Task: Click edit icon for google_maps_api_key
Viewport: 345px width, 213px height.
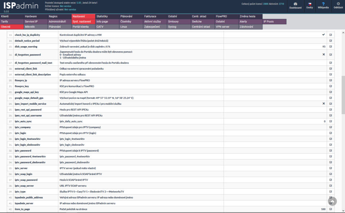Action: [331, 92]
